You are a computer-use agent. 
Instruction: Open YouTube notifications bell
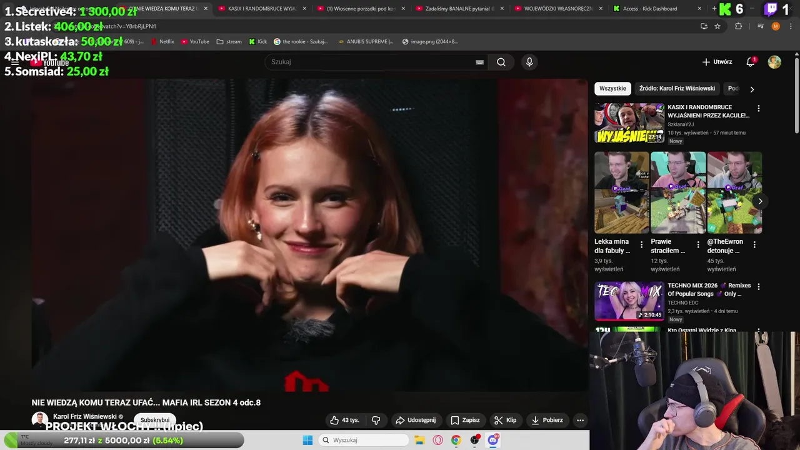[751, 62]
